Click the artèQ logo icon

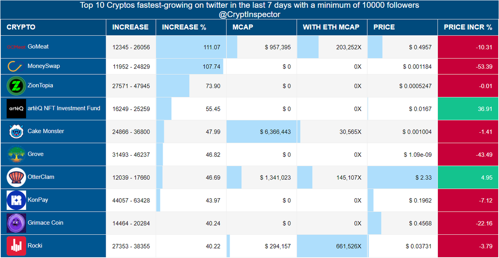point(16,109)
